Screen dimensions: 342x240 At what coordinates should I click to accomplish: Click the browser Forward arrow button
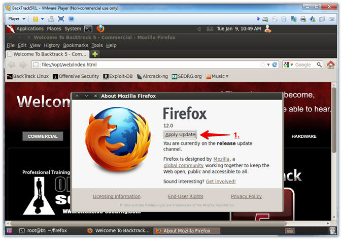23,65
